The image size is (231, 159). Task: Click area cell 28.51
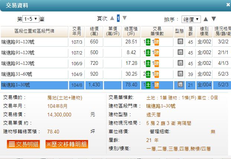point(131,42)
